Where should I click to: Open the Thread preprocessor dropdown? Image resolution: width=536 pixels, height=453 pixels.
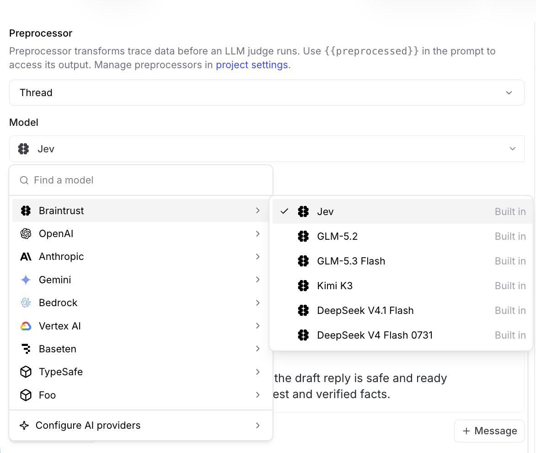click(267, 92)
